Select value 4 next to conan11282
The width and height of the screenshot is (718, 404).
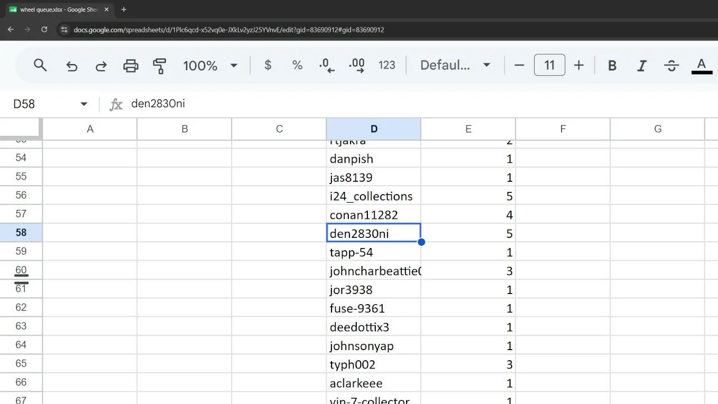(468, 215)
